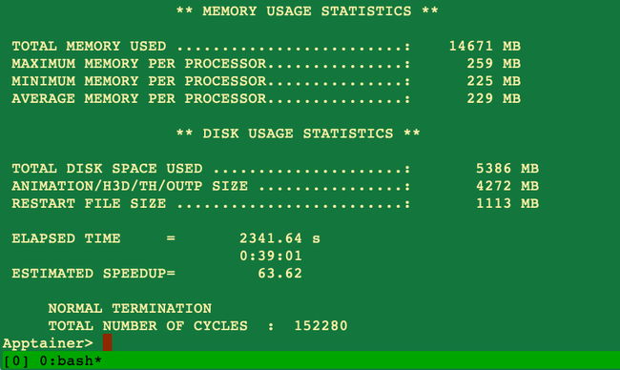The height and width of the screenshot is (370, 620).
Task: Click the red terminal cursor block
Action: tap(107, 342)
